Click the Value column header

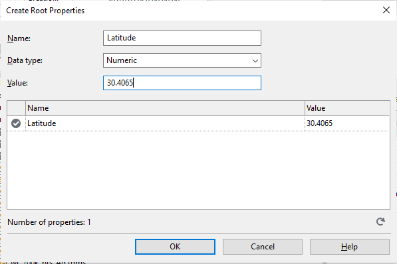(x=347, y=108)
